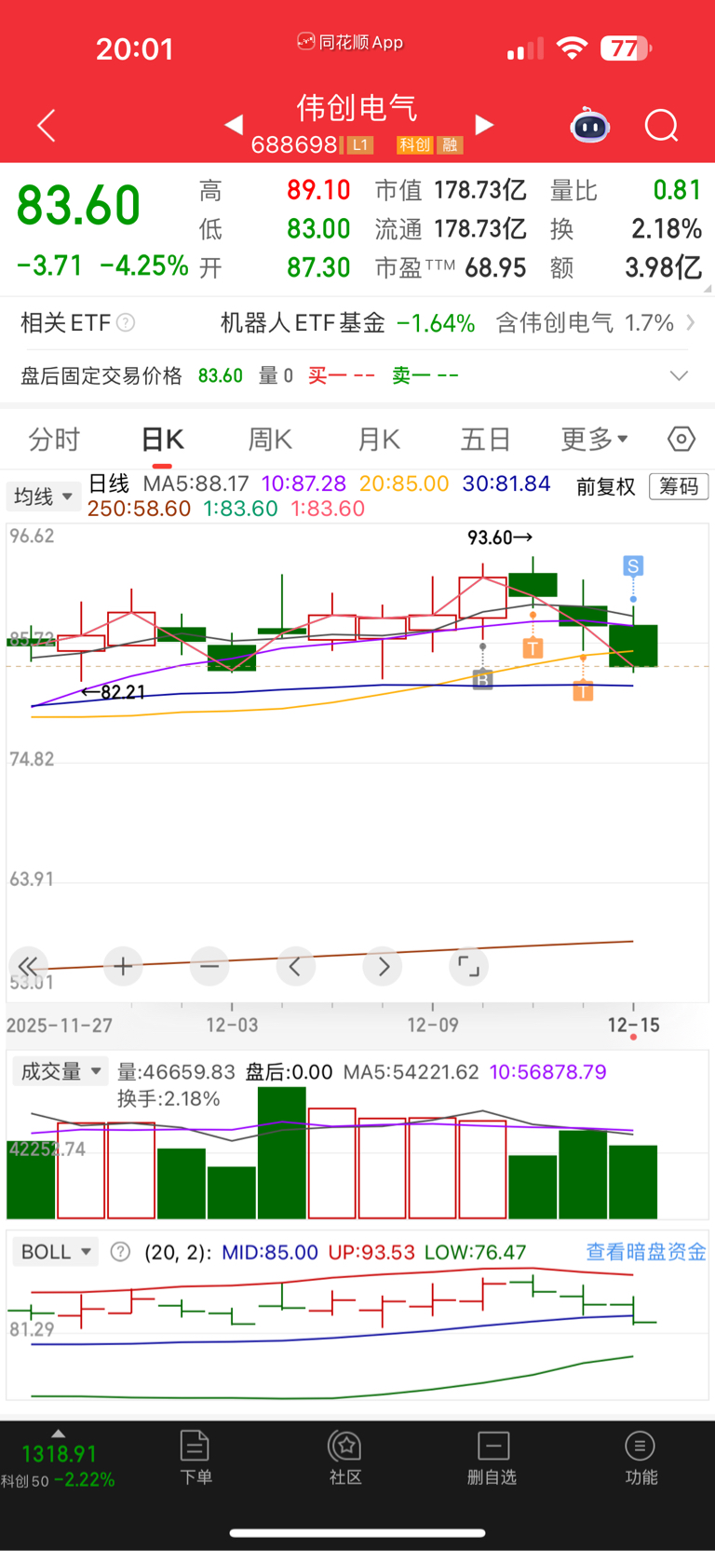Open 社区 community section
Screen dimensions: 715x1551
(345, 1458)
